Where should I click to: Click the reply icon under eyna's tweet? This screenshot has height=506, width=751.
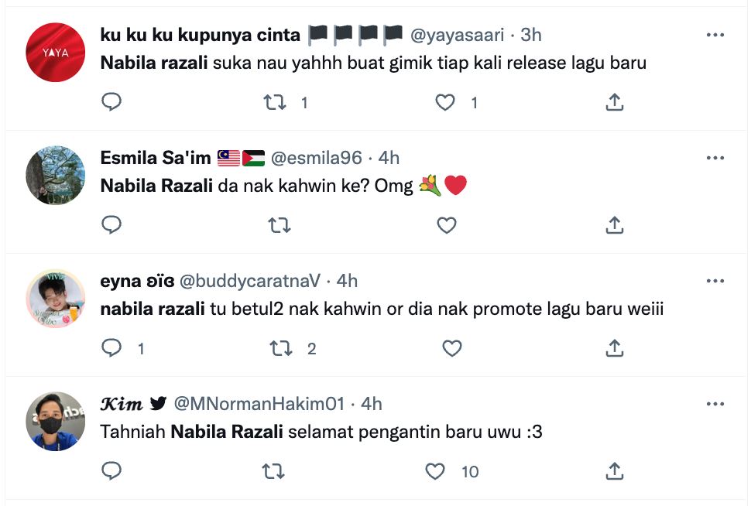coord(111,348)
